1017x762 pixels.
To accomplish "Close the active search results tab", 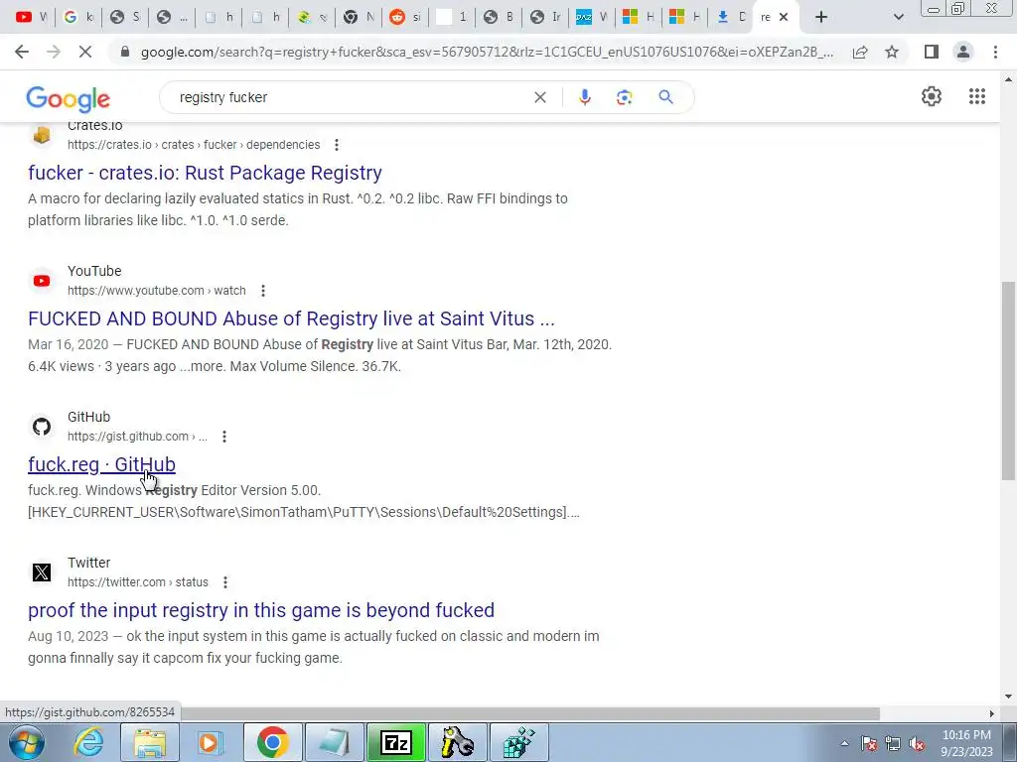I will (x=784, y=18).
